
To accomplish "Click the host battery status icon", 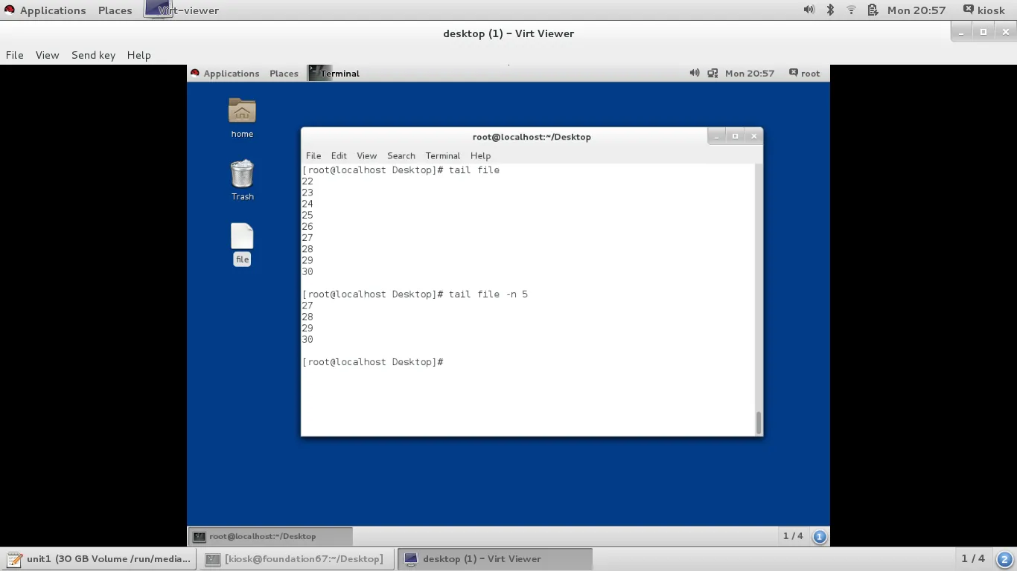I will (873, 10).
